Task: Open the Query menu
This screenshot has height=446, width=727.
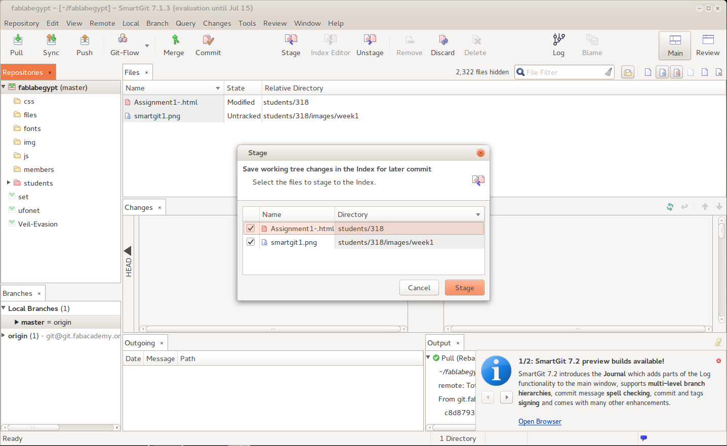Action: click(x=185, y=23)
